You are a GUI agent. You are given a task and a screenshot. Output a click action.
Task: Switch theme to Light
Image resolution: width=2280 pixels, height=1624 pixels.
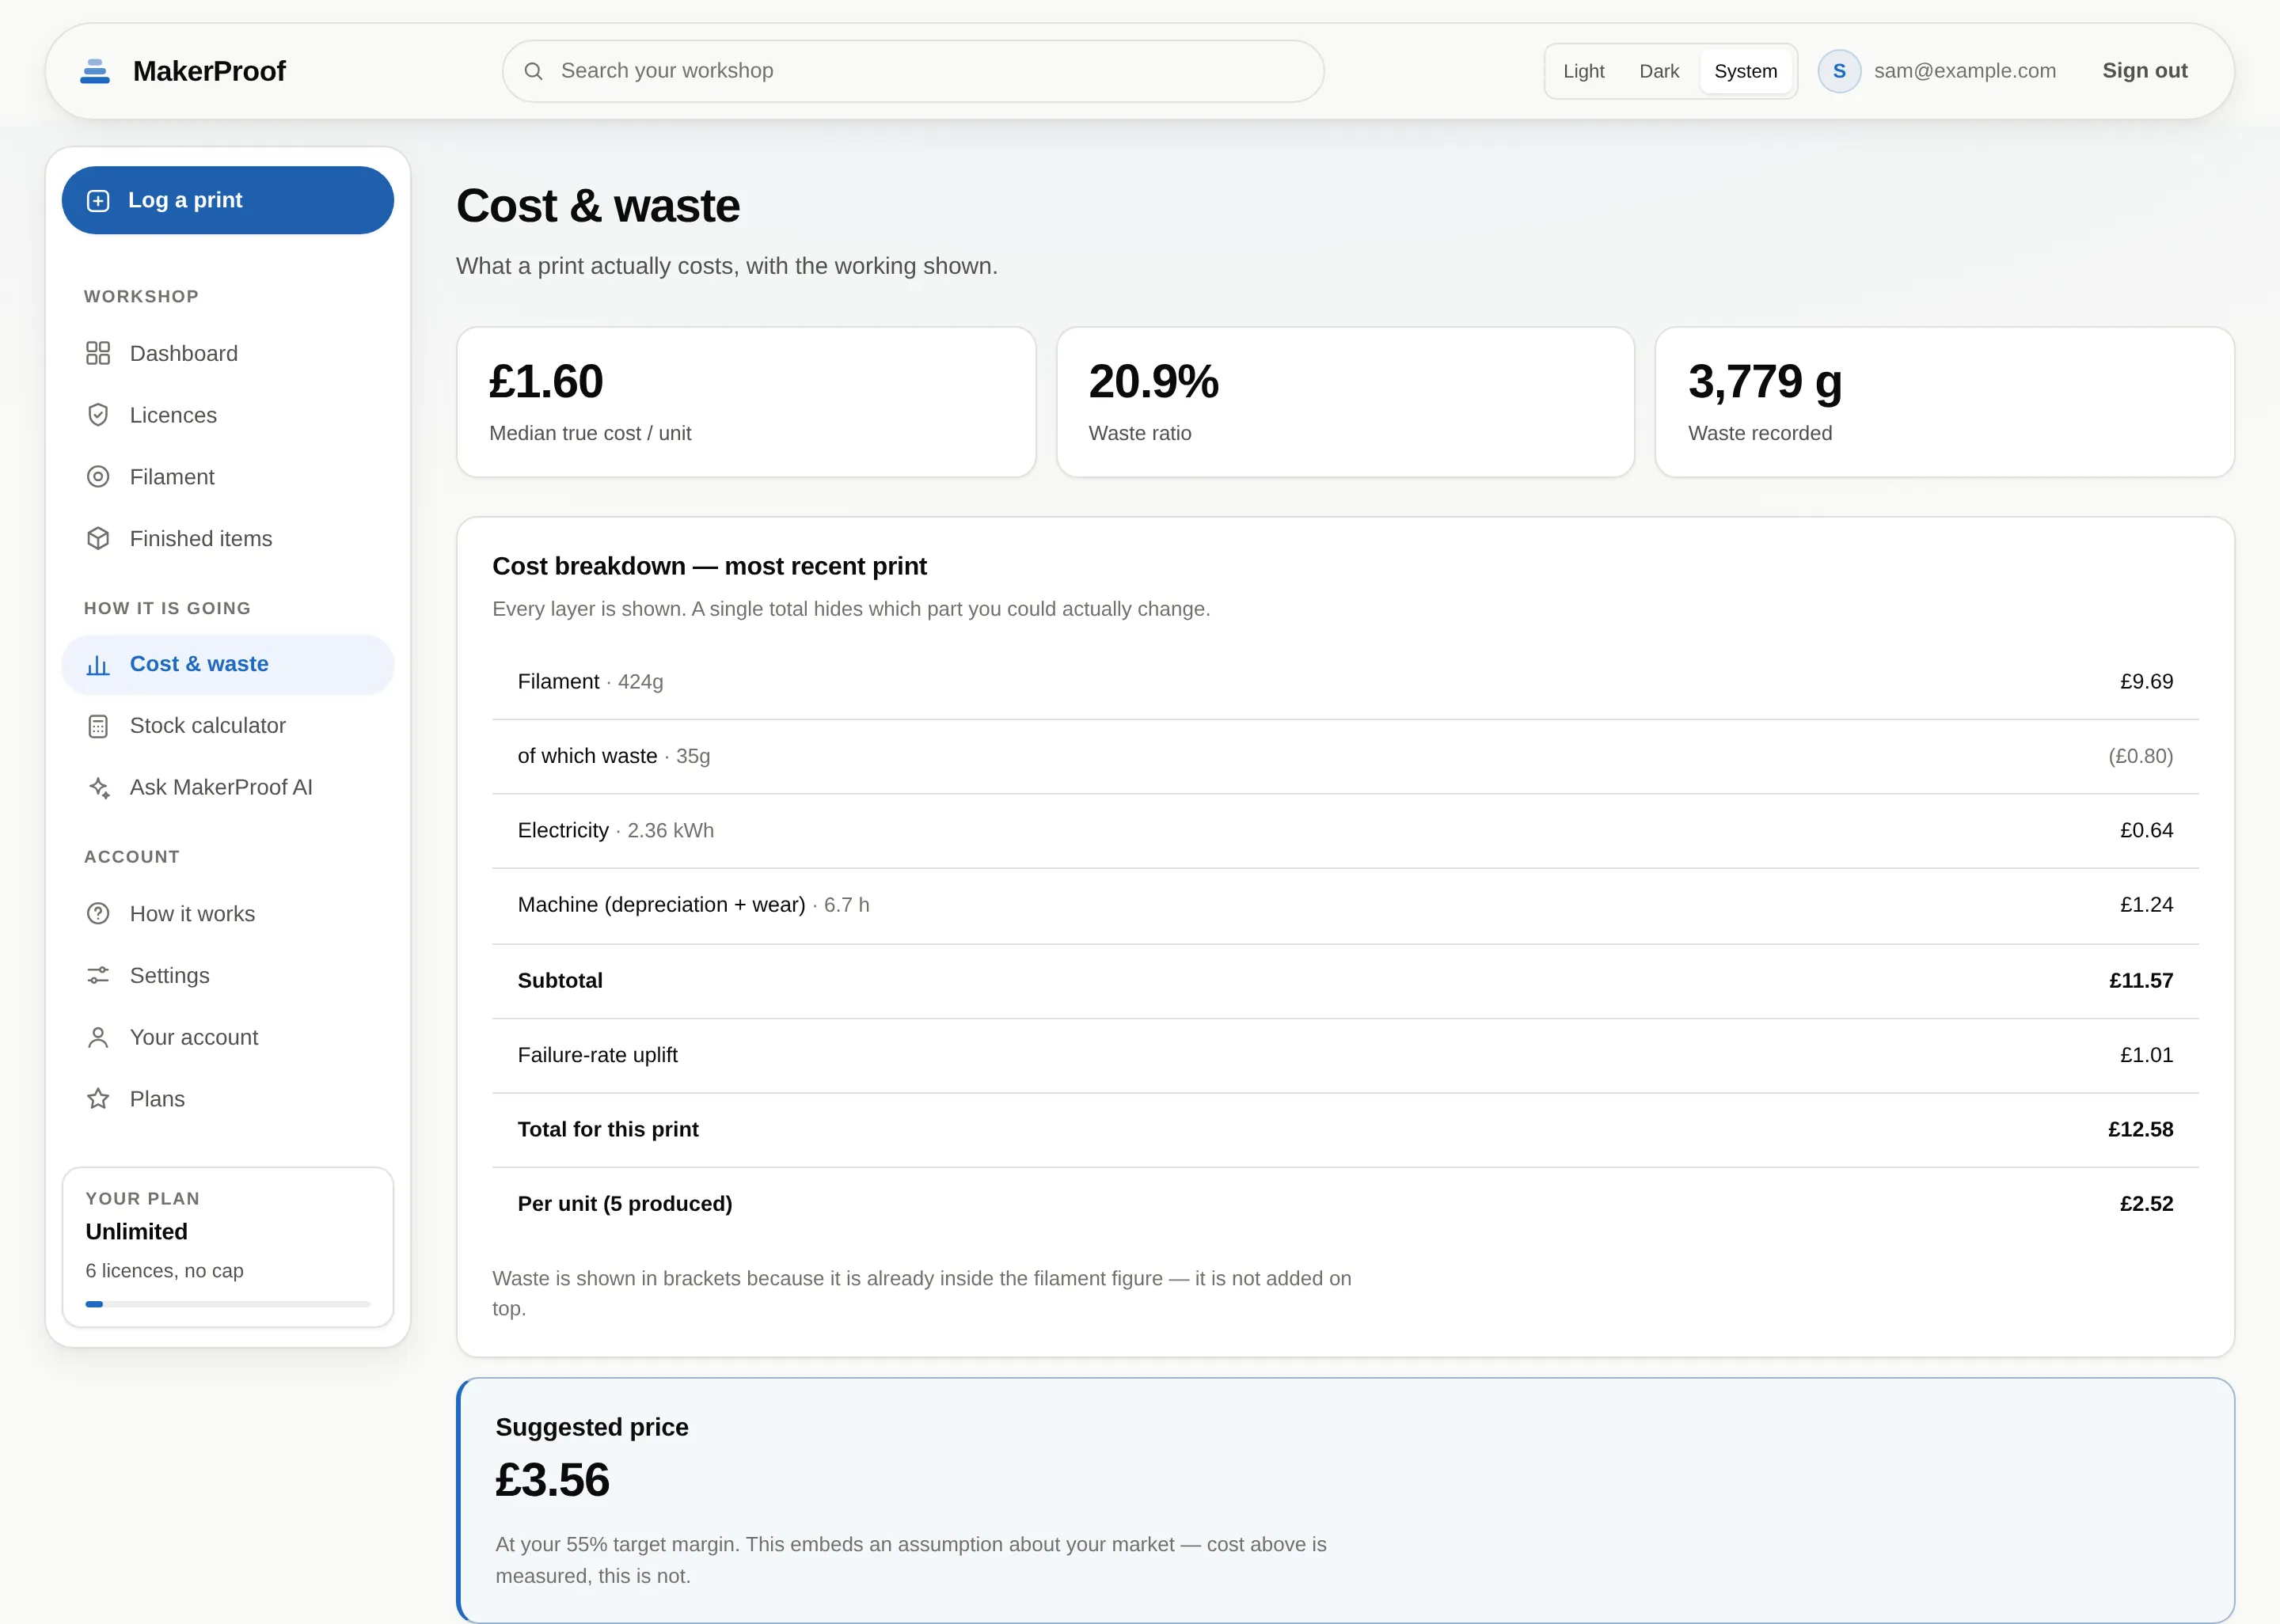[x=1583, y=71]
